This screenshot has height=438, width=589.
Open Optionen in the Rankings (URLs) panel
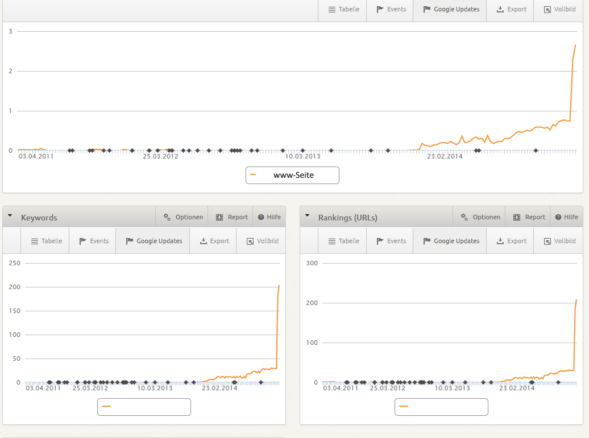pyautogui.click(x=479, y=217)
